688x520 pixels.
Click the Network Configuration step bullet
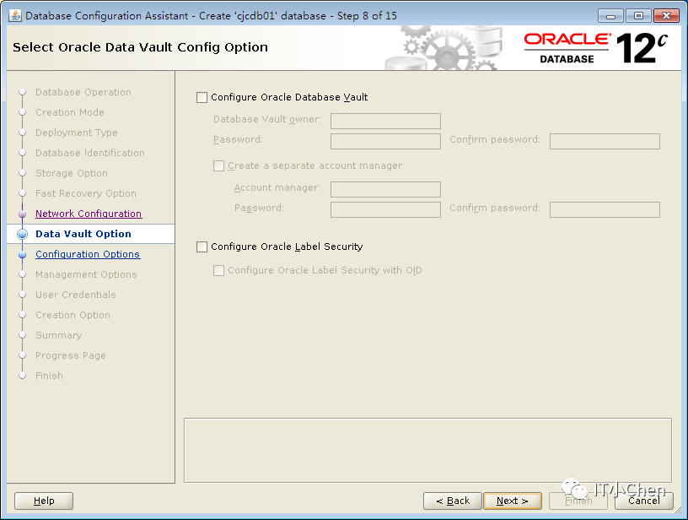pos(23,214)
